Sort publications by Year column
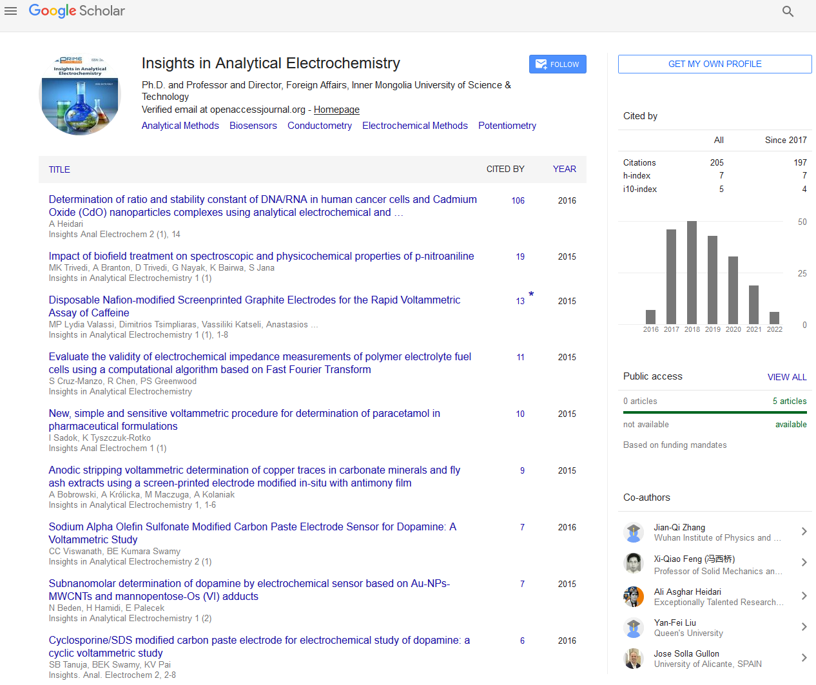Image resolution: width=816 pixels, height=685 pixels. point(564,169)
